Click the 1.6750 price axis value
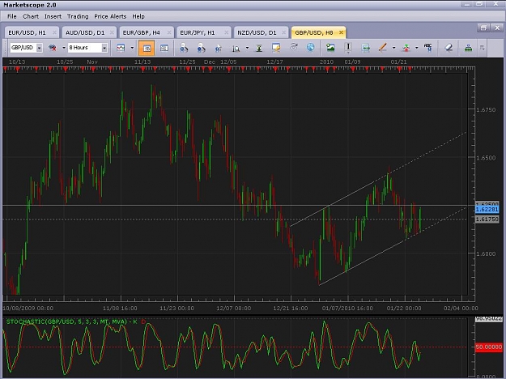506x379 pixels. coord(486,110)
